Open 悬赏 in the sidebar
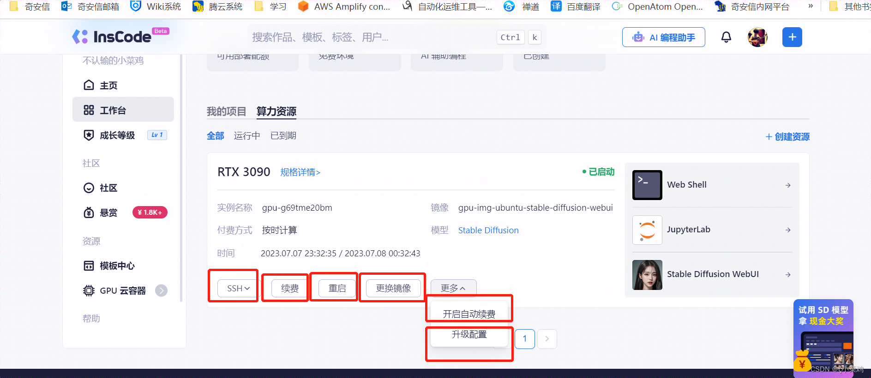 click(x=123, y=213)
